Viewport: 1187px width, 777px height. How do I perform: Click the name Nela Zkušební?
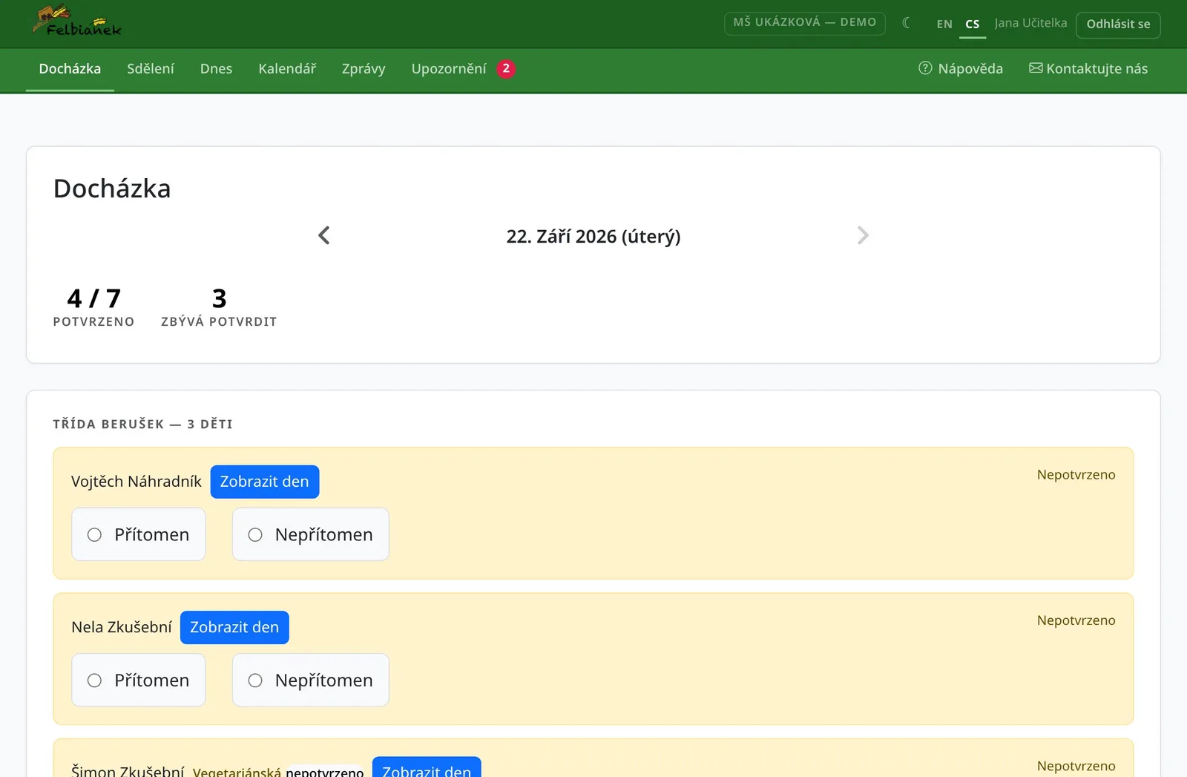[x=122, y=627]
